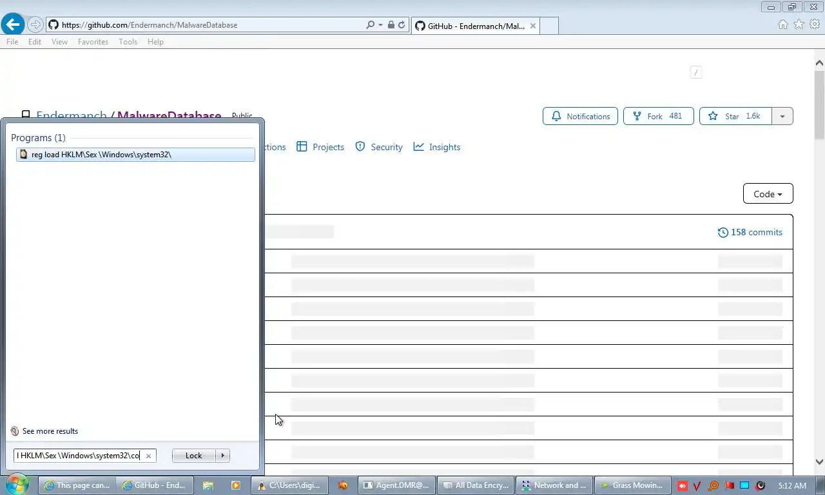Open the View menu
Image resolution: width=825 pixels, height=495 pixels.
[59, 42]
